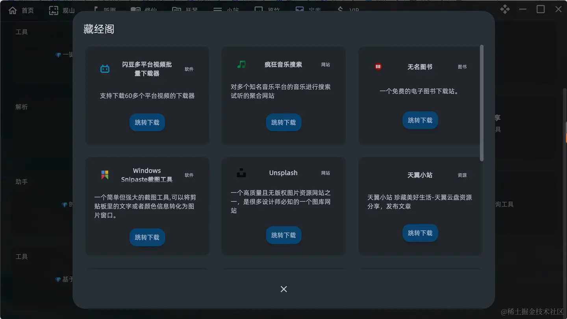The width and height of the screenshot is (567, 319).
Task: Click the 藏经阁 dialog scrollbar thumb
Action: (x=482, y=103)
